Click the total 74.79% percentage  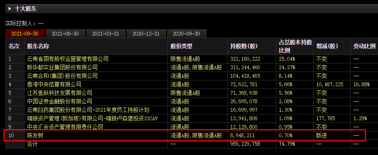(287, 145)
